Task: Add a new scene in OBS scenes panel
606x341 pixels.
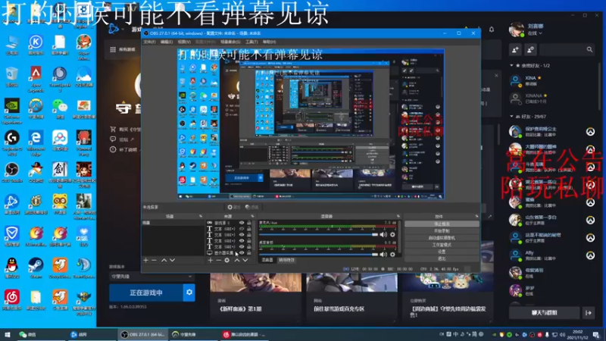Action: point(145,260)
